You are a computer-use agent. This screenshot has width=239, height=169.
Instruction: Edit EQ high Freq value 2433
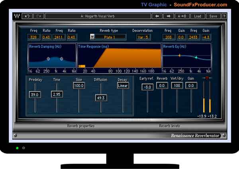tap(193, 37)
